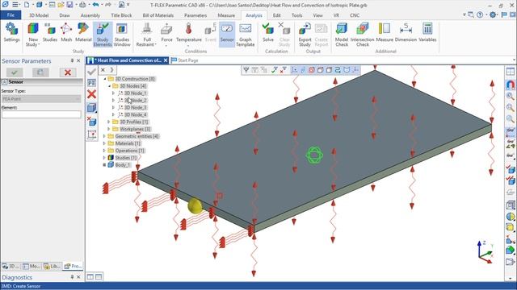Select the Mesh tool
Screen dimensions: 517x290
(x=66, y=33)
